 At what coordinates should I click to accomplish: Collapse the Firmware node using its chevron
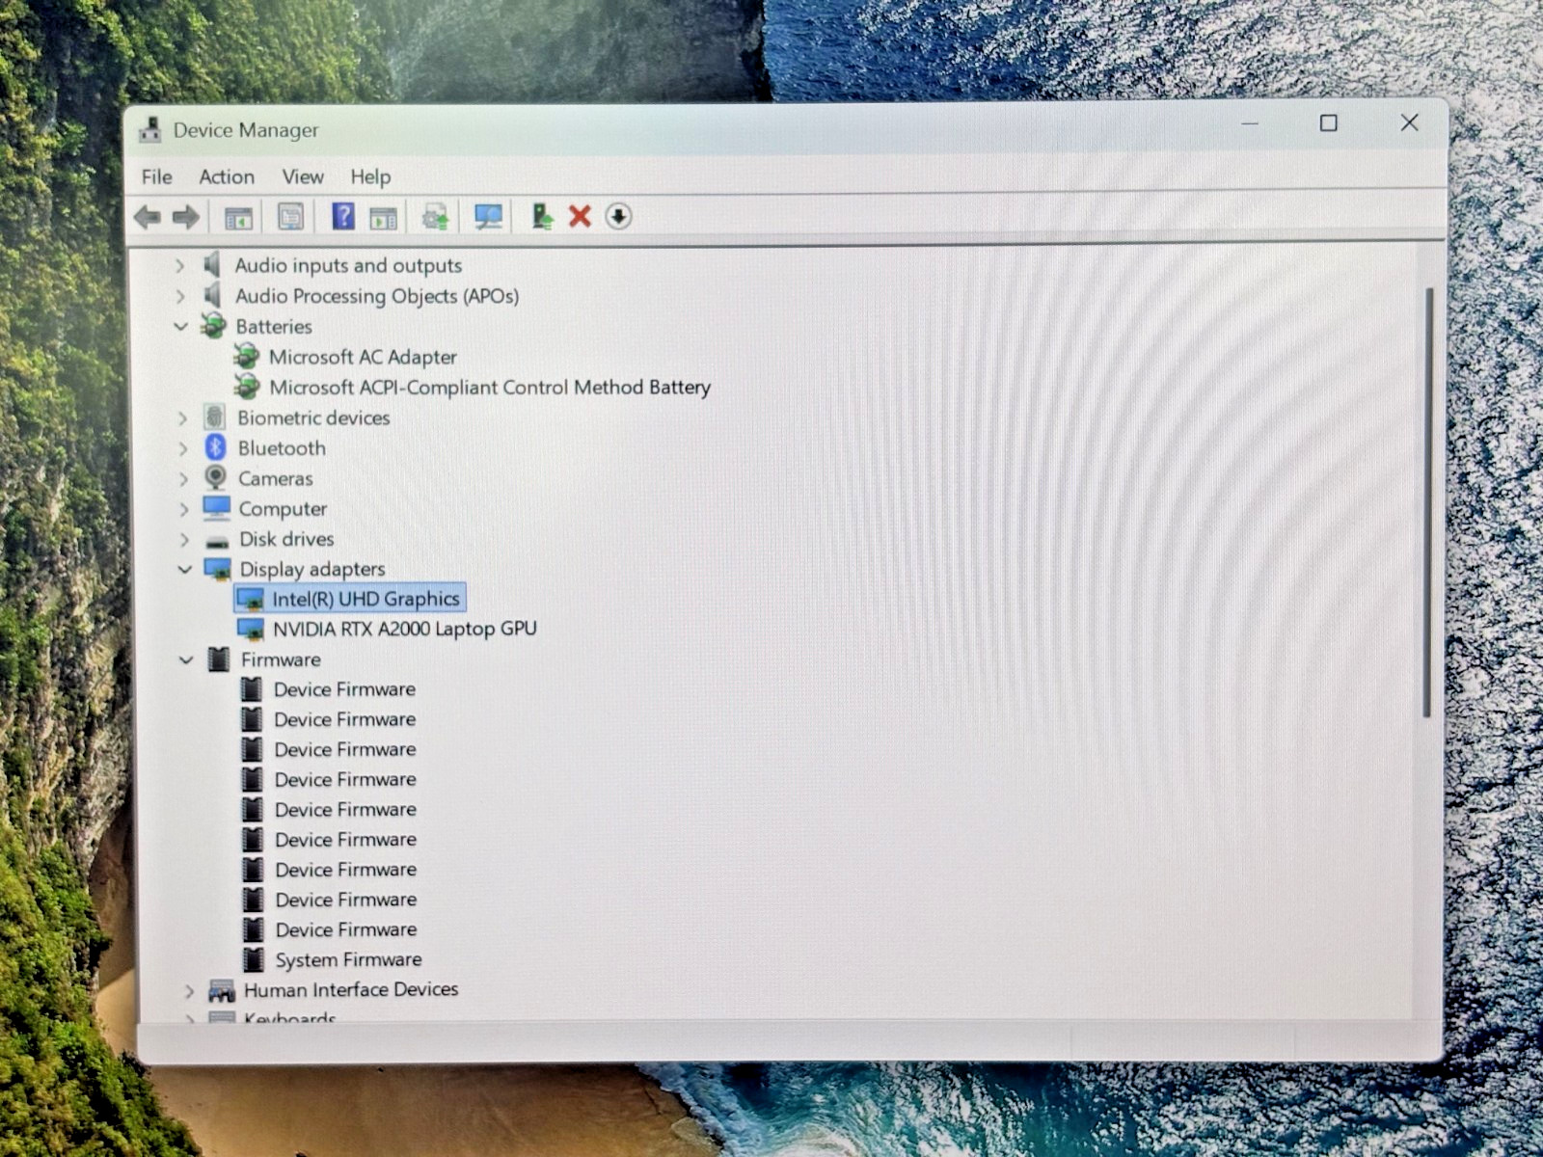tap(186, 660)
